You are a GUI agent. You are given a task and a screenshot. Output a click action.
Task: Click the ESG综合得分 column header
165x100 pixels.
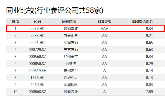tap(142, 22)
